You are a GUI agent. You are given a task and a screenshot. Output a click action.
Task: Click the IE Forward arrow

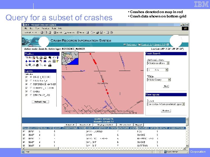36,33
